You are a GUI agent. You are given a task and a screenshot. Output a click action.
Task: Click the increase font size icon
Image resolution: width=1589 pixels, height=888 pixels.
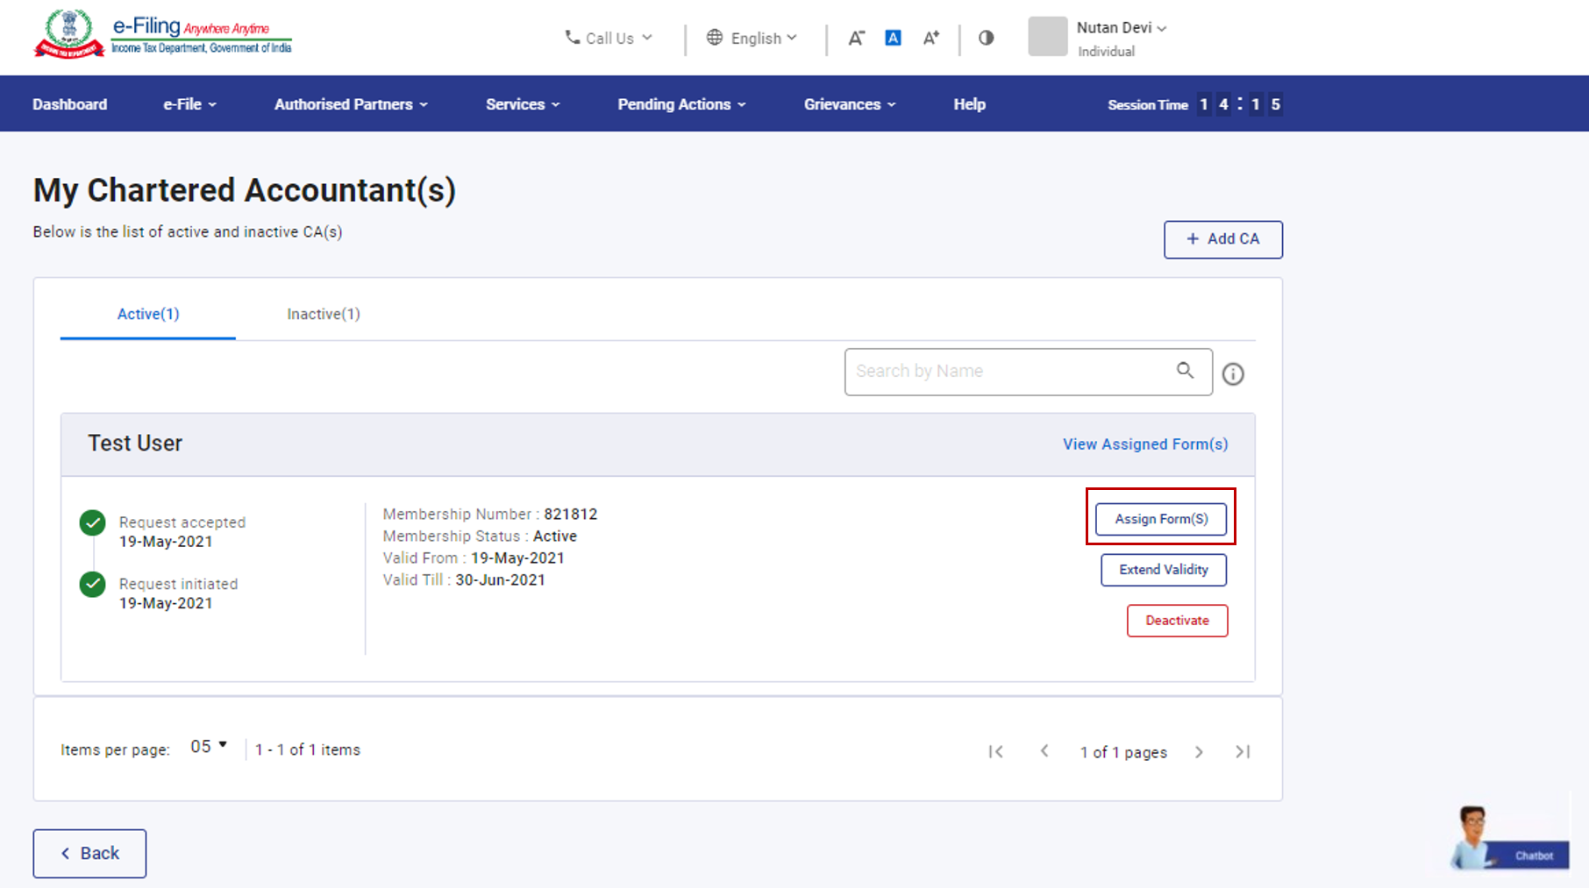click(x=930, y=38)
